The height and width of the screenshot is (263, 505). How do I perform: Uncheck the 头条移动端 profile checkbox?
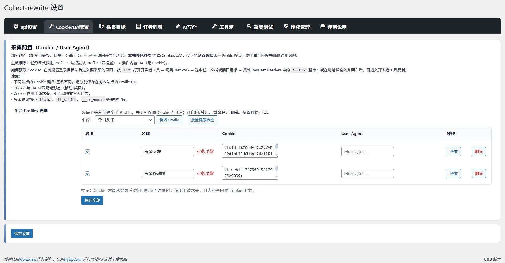pos(87,174)
